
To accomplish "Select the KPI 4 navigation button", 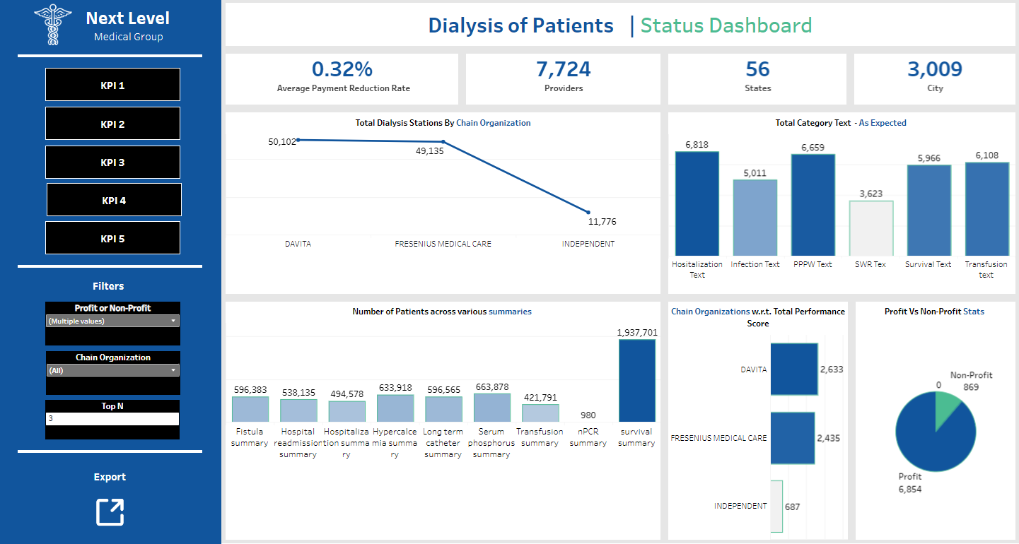I will (114, 200).
